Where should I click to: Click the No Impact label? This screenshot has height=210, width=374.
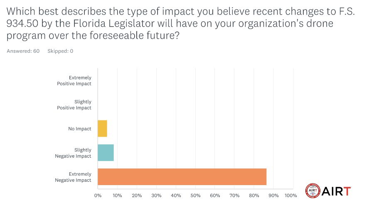point(80,129)
